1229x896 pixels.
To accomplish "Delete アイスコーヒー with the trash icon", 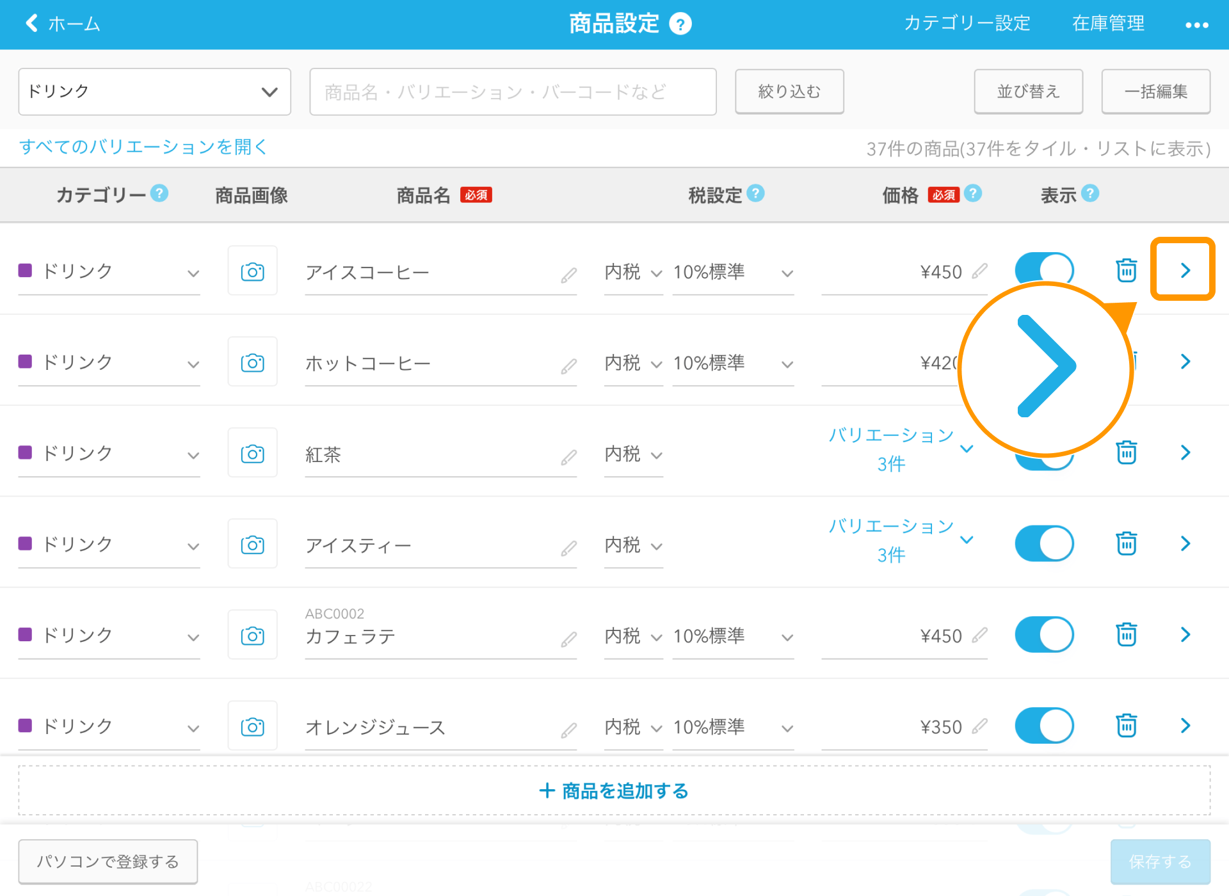I will (1127, 270).
